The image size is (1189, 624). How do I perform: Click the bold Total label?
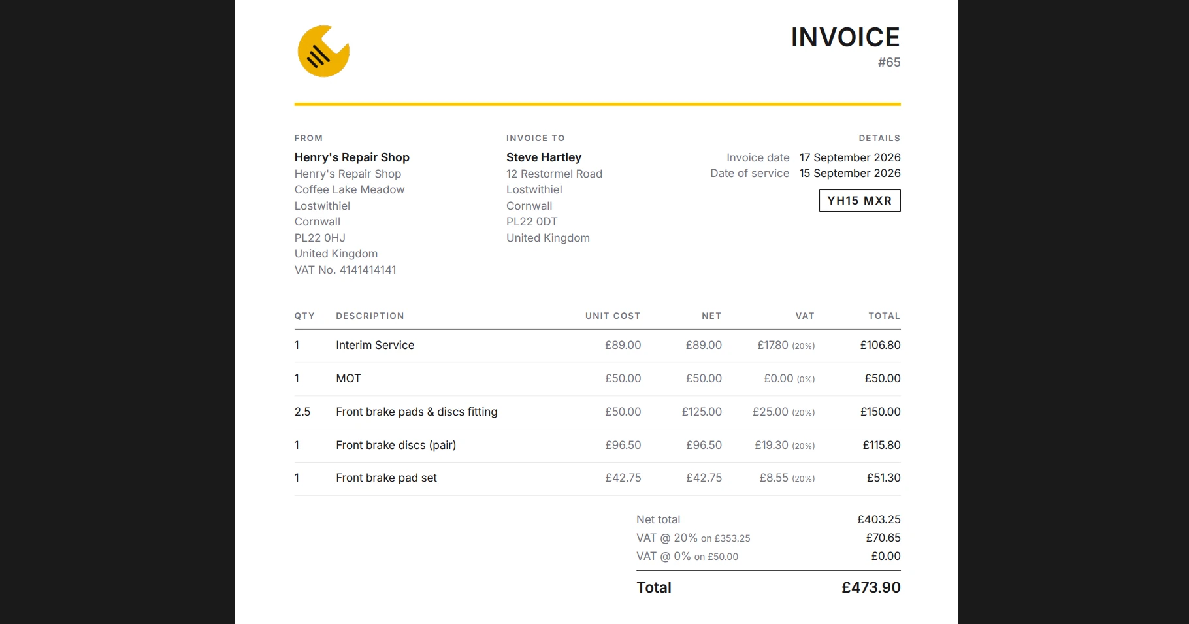(x=654, y=587)
